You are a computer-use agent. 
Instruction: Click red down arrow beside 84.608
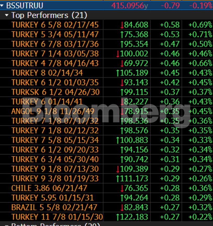click(122, 25)
